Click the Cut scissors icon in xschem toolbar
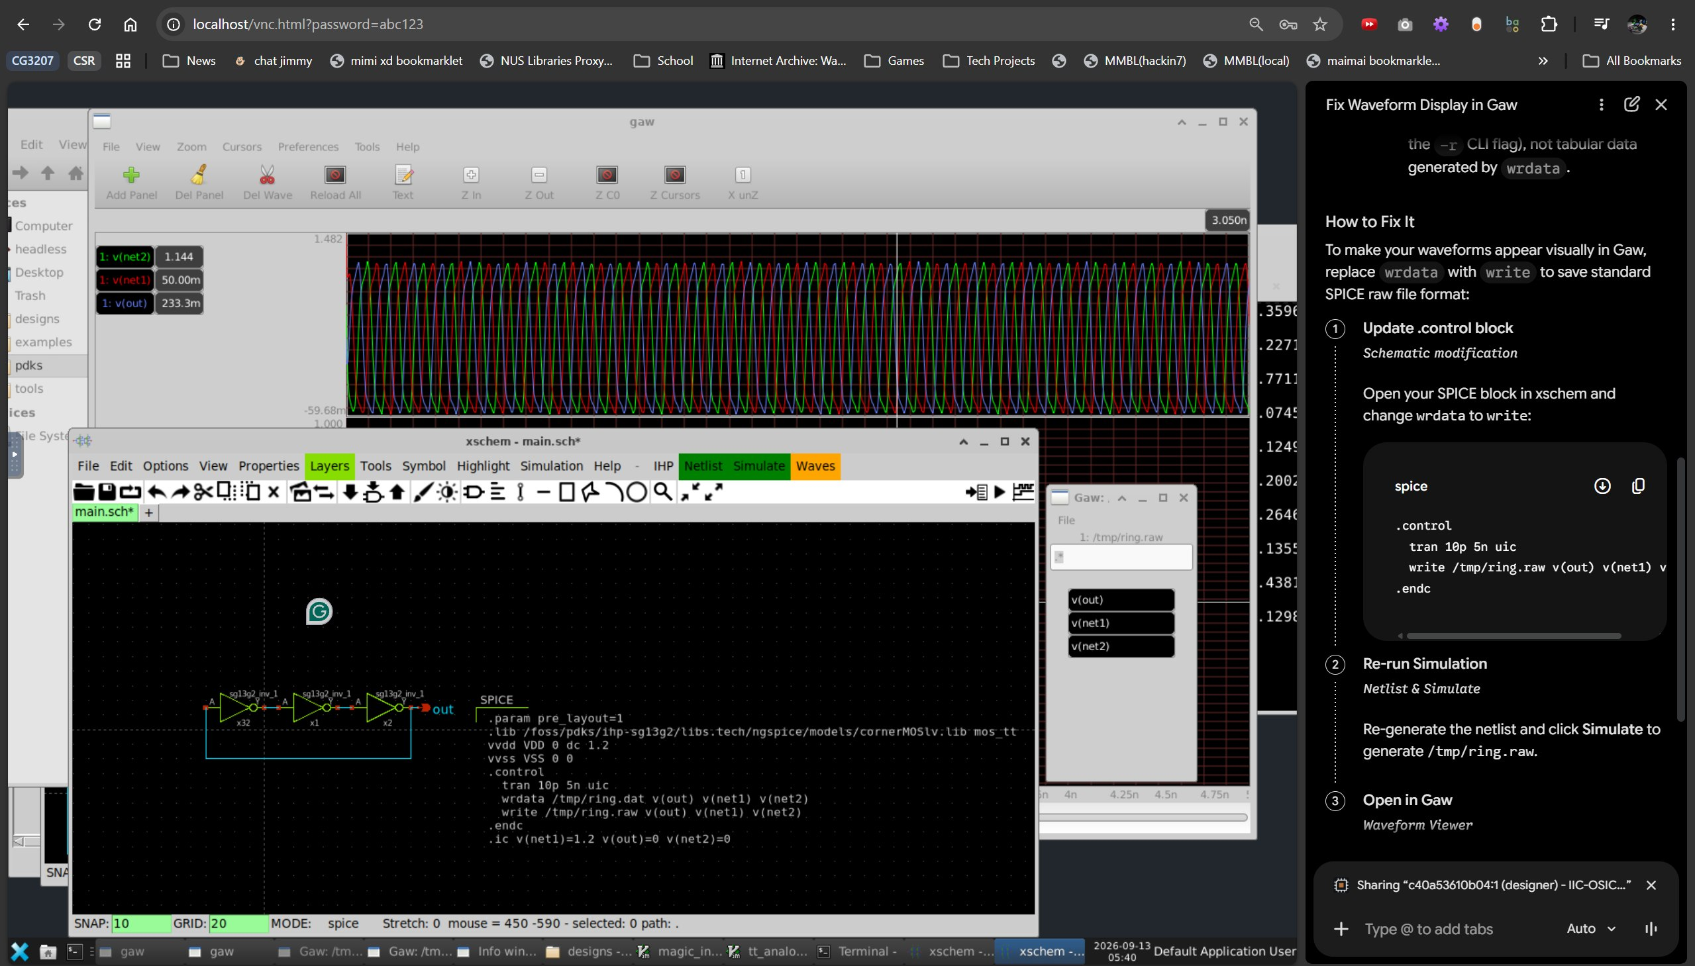 [x=203, y=492]
